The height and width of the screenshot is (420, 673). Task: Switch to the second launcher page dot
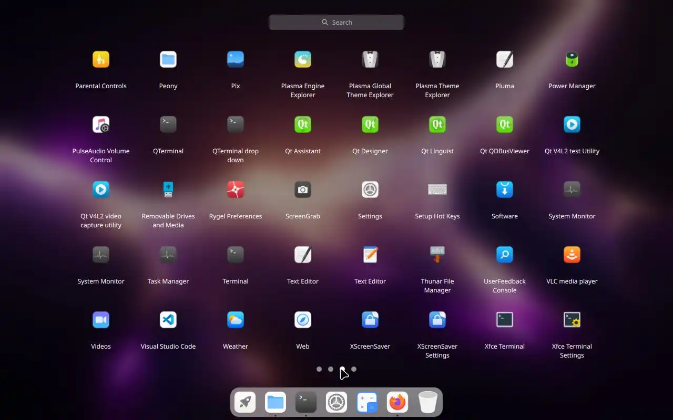click(x=331, y=369)
